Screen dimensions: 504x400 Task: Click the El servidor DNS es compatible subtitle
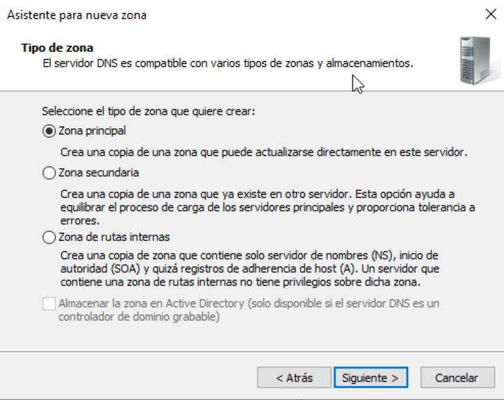228,63
